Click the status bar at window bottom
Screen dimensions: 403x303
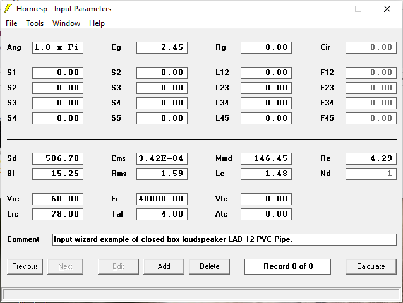[x=201, y=295]
